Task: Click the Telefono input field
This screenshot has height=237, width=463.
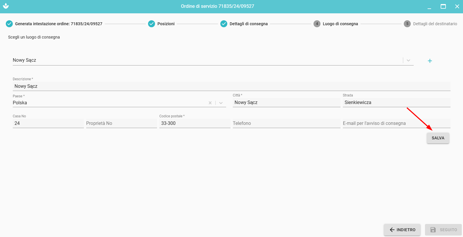Action: [286, 123]
